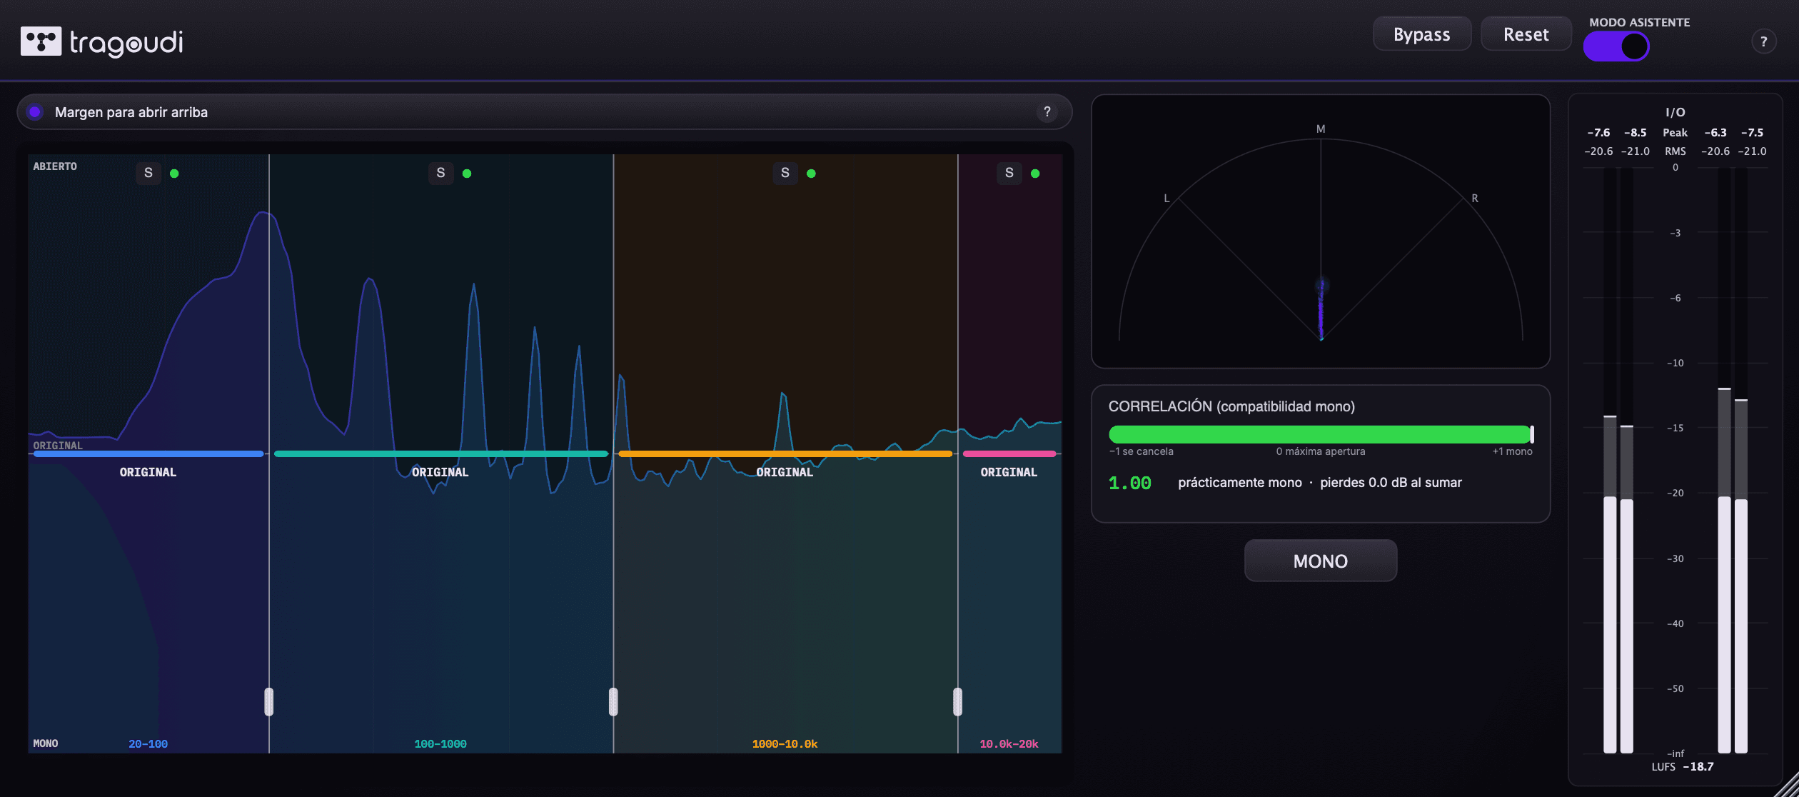Viewport: 1799px width, 797px height.
Task: Click the input peak value -7.6
Action: [1598, 133]
